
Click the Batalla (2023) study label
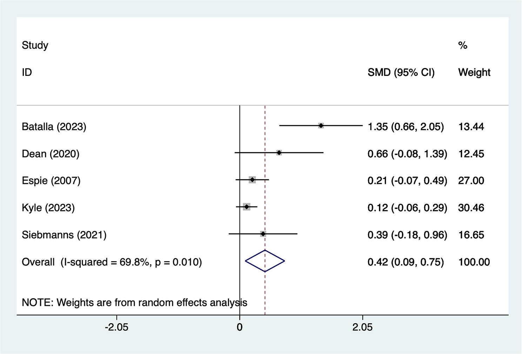[x=54, y=127]
